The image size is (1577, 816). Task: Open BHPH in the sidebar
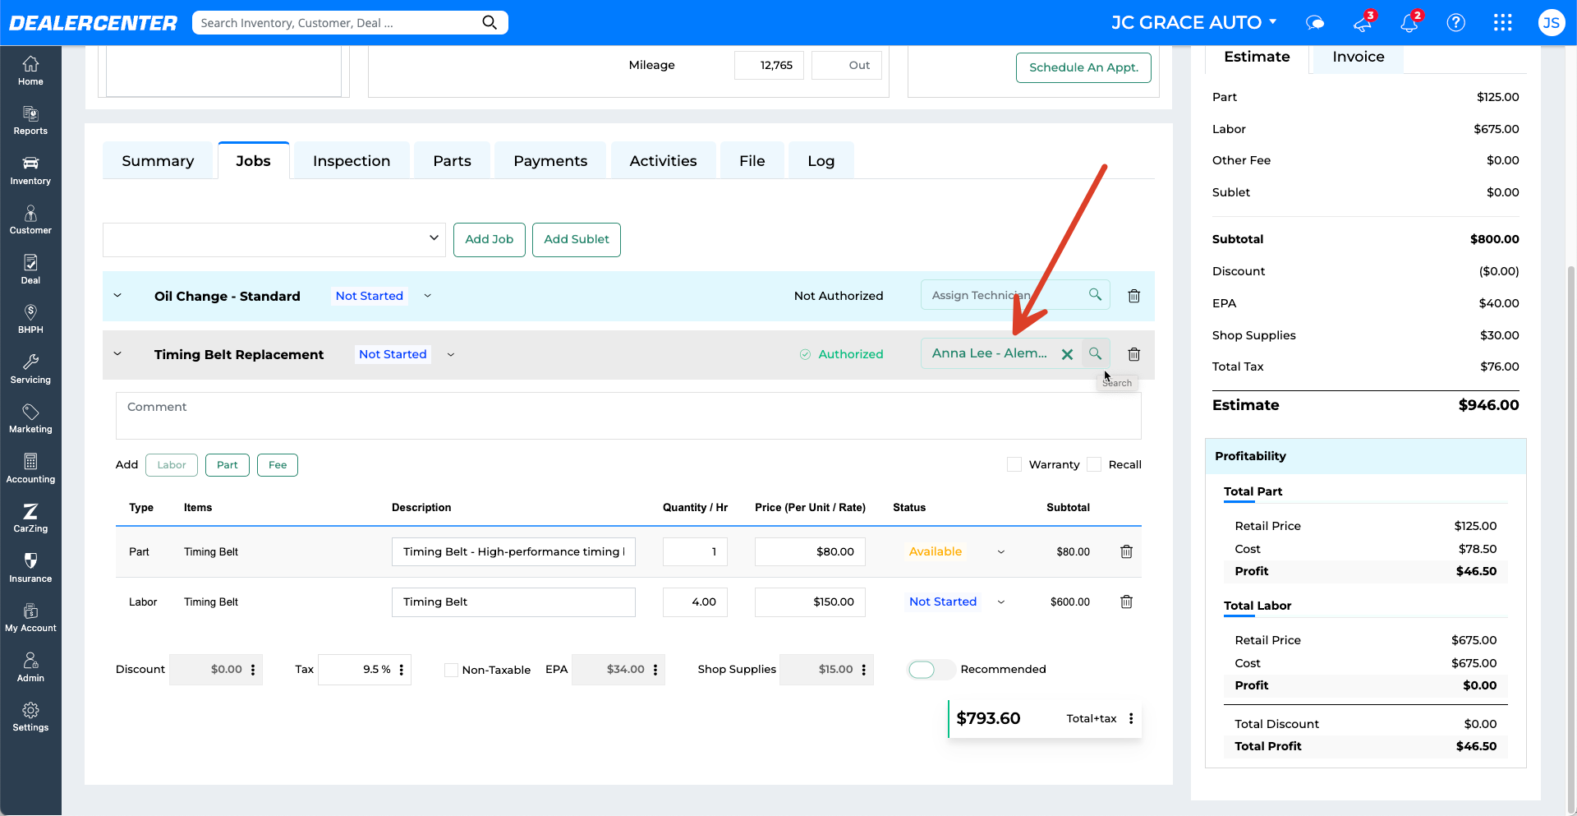[x=30, y=319]
